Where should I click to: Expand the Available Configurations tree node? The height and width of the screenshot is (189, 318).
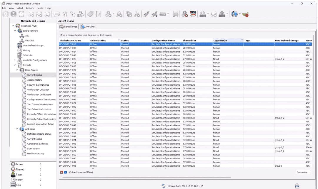point(15,60)
